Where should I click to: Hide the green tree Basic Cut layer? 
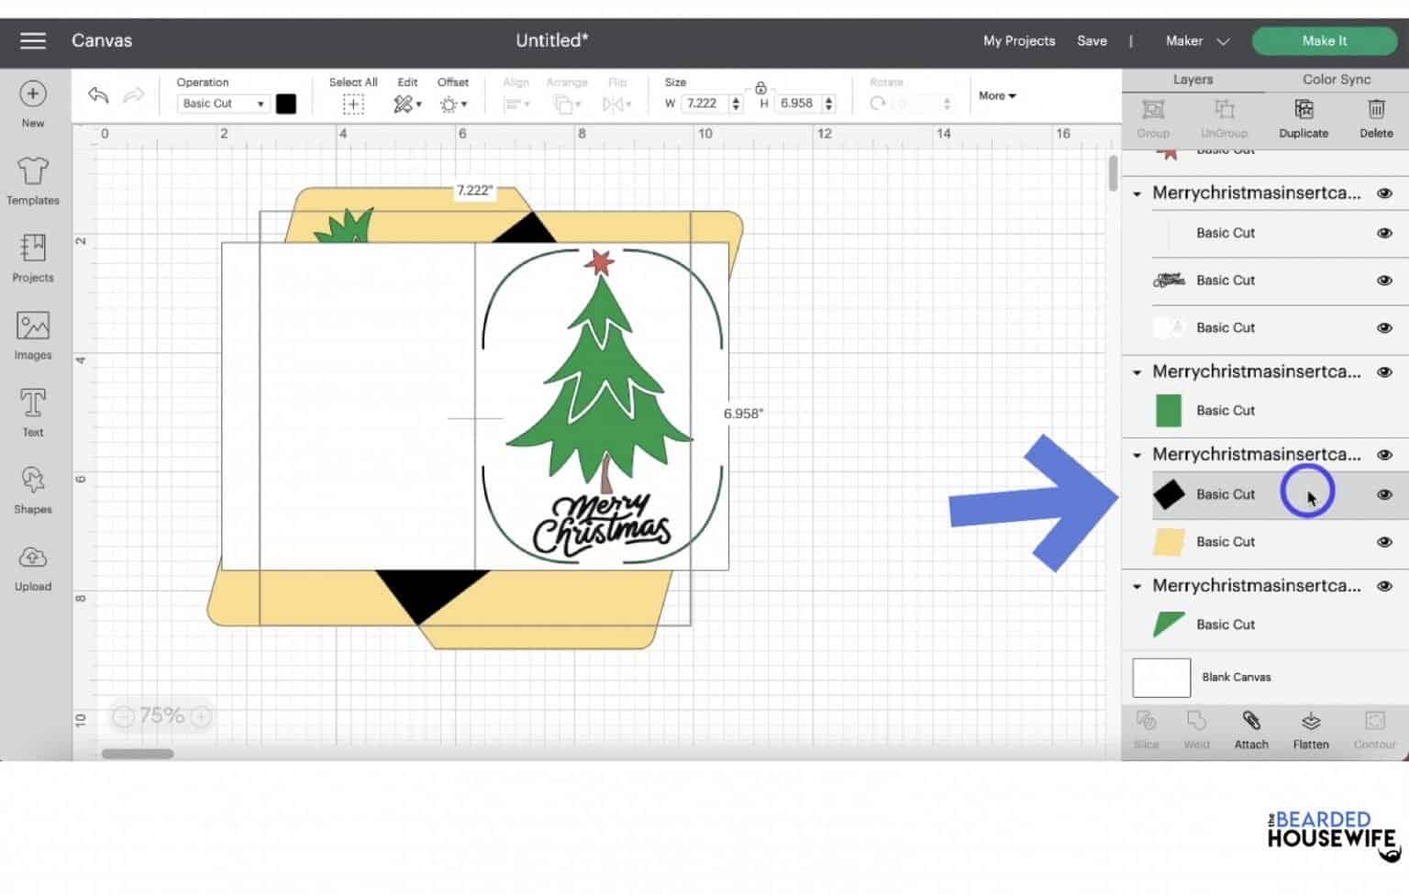click(1384, 410)
